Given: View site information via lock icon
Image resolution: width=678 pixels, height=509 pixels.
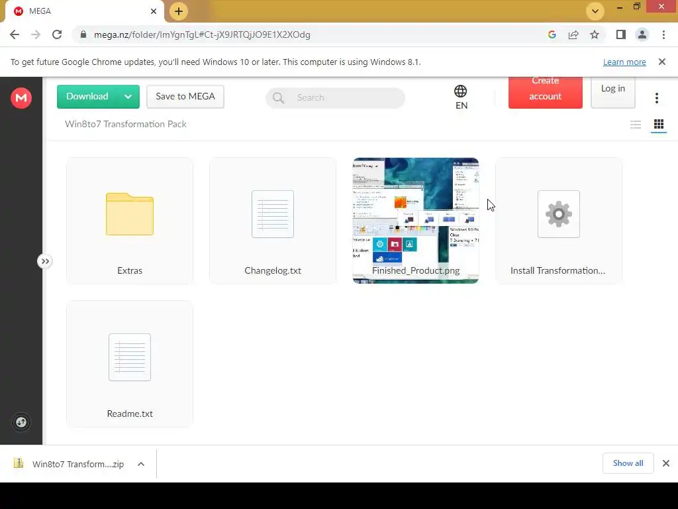Looking at the screenshot, I should 83,34.
